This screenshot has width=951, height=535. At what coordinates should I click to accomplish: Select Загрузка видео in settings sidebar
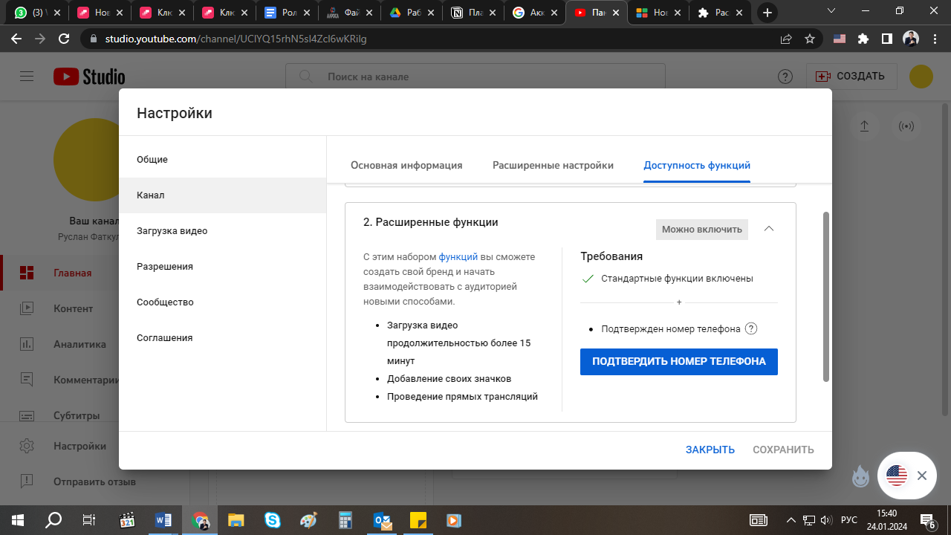pos(172,231)
